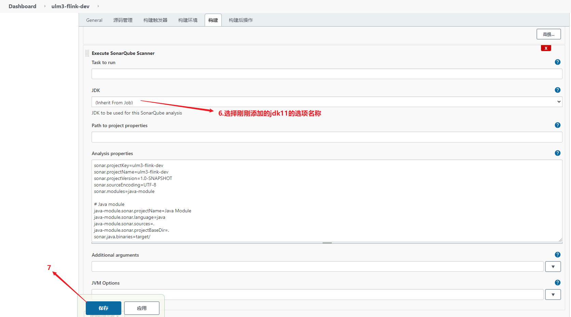This screenshot has width=571, height=317.
Task: Select the 构建 tab
Action: coord(213,20)
